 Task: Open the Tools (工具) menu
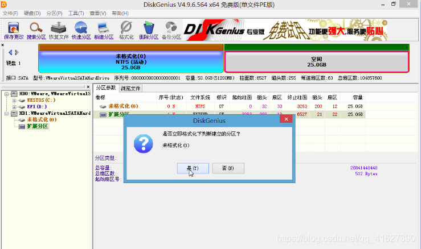tap(76, 13)
